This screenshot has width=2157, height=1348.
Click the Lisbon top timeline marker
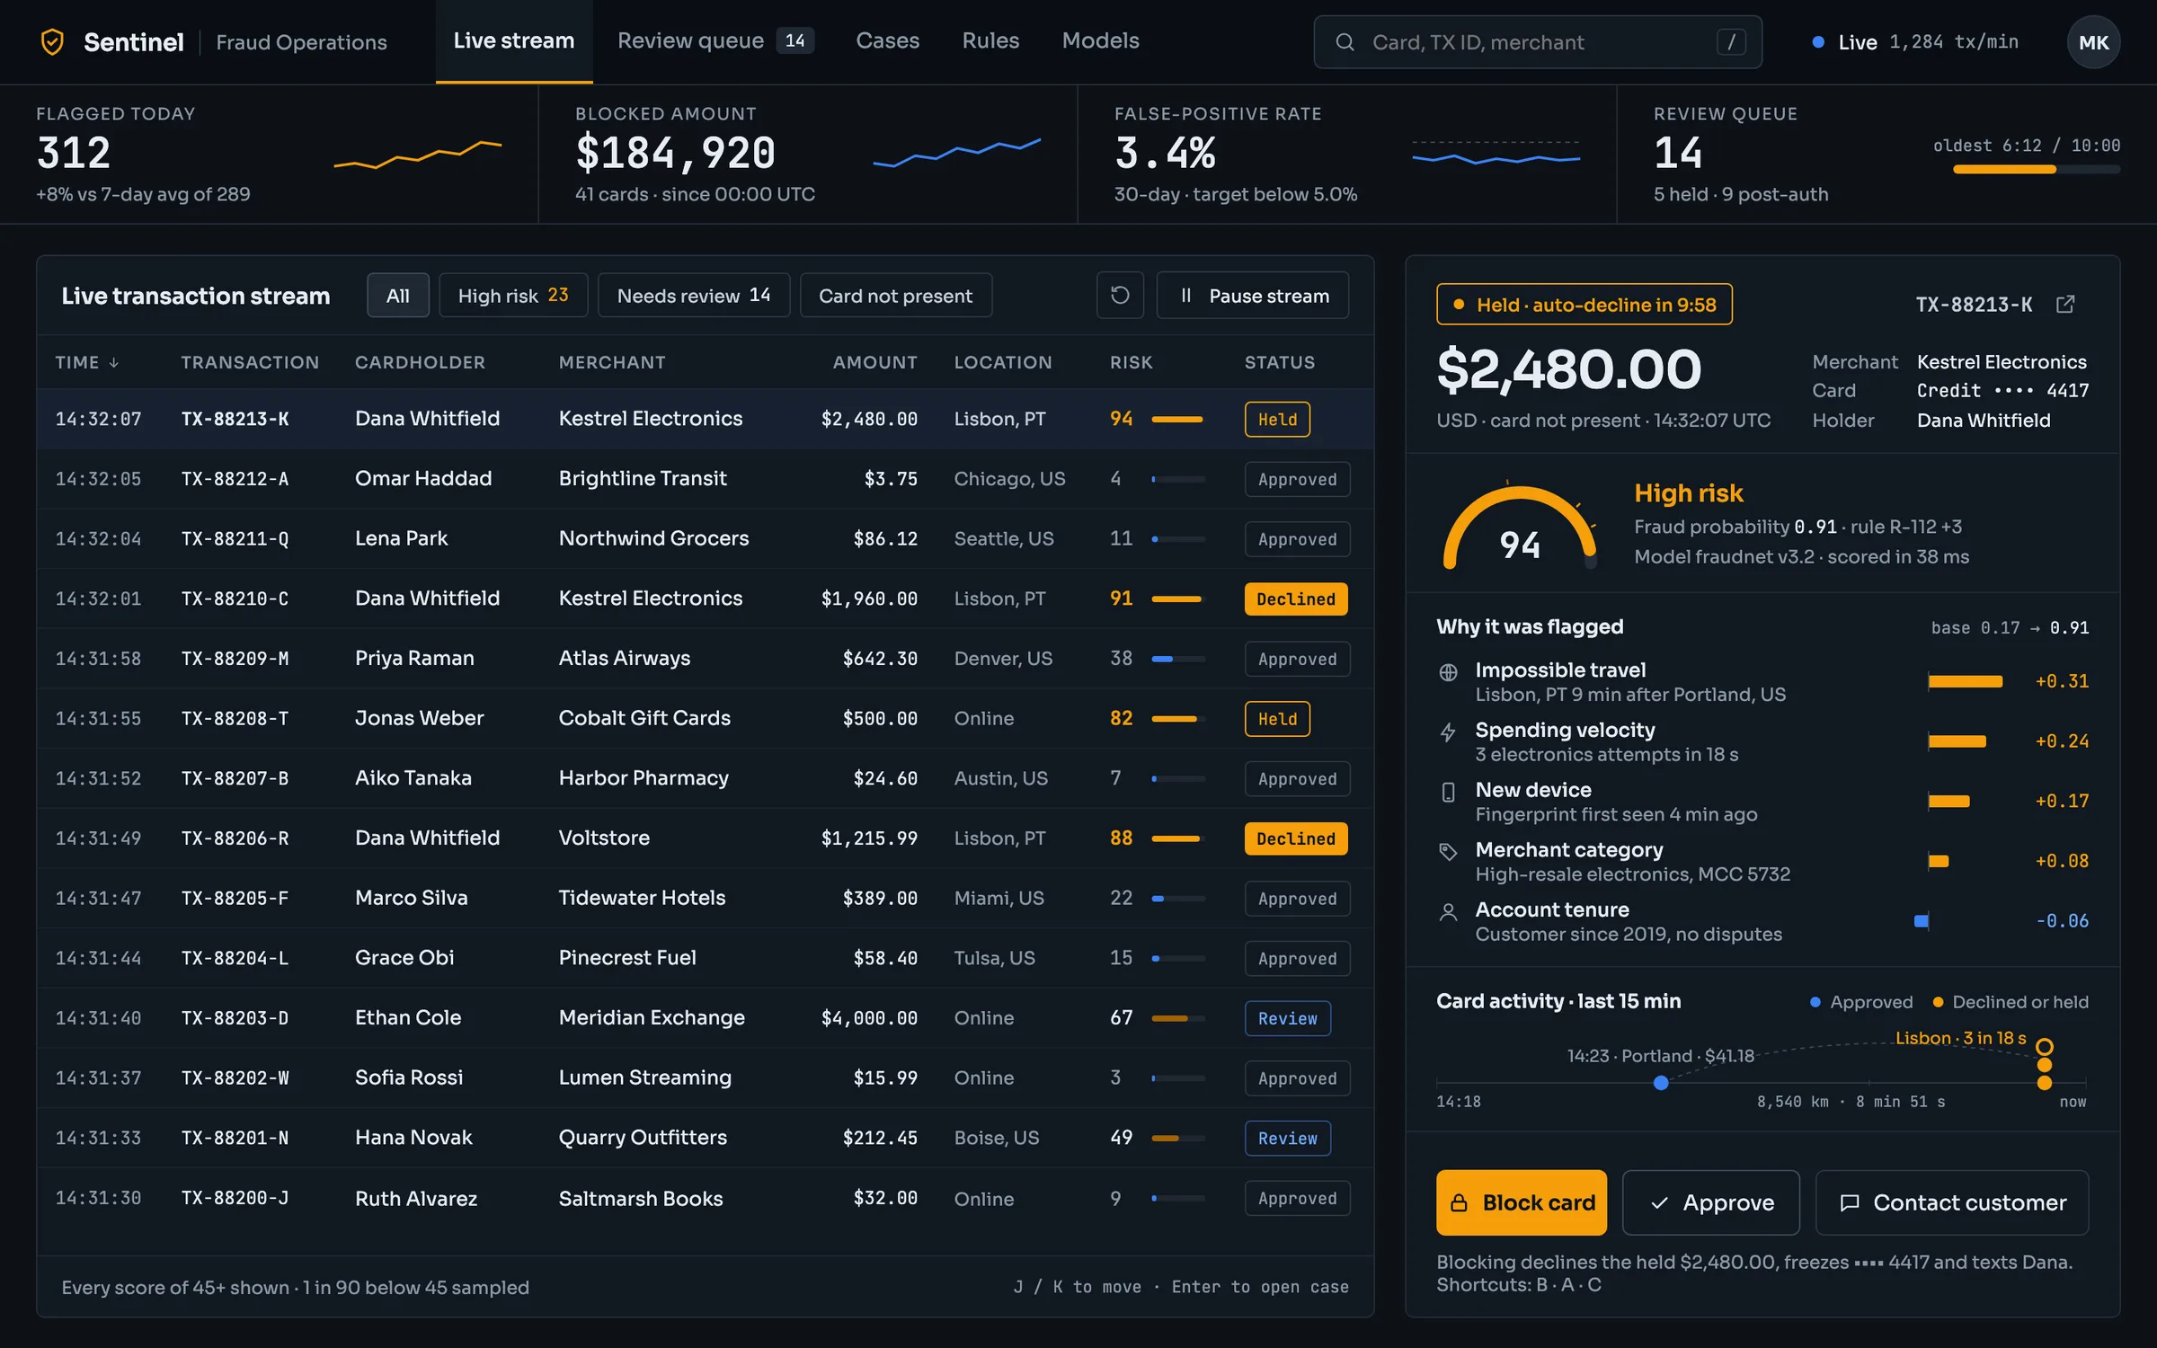tap(2044, 1047)
